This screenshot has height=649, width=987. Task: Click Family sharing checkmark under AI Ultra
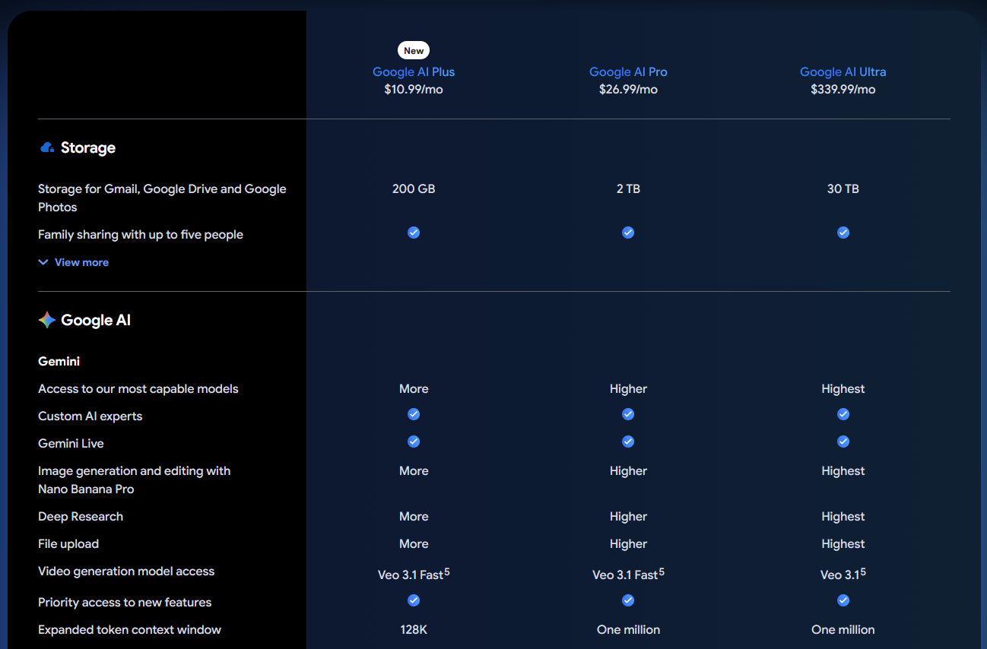pyautogui.click(x=843, y=233)
